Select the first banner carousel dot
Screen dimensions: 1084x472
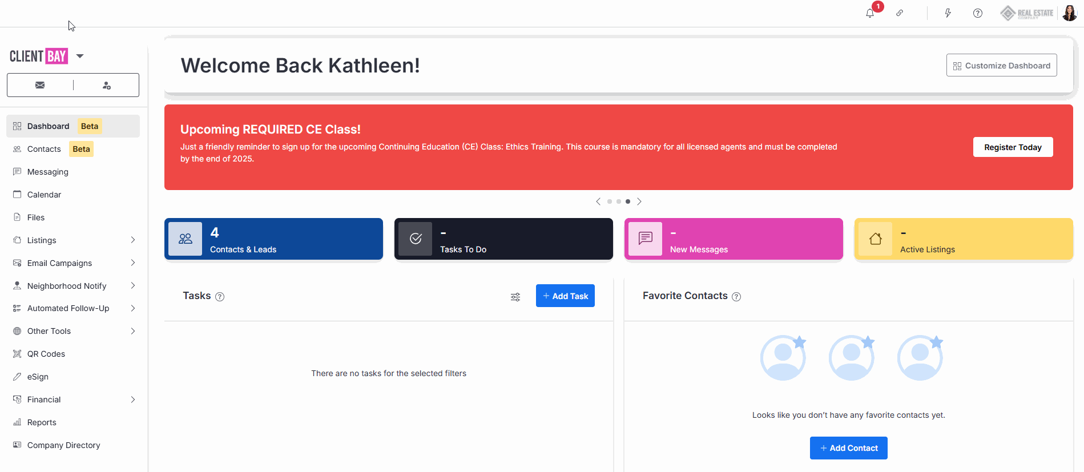610,201
